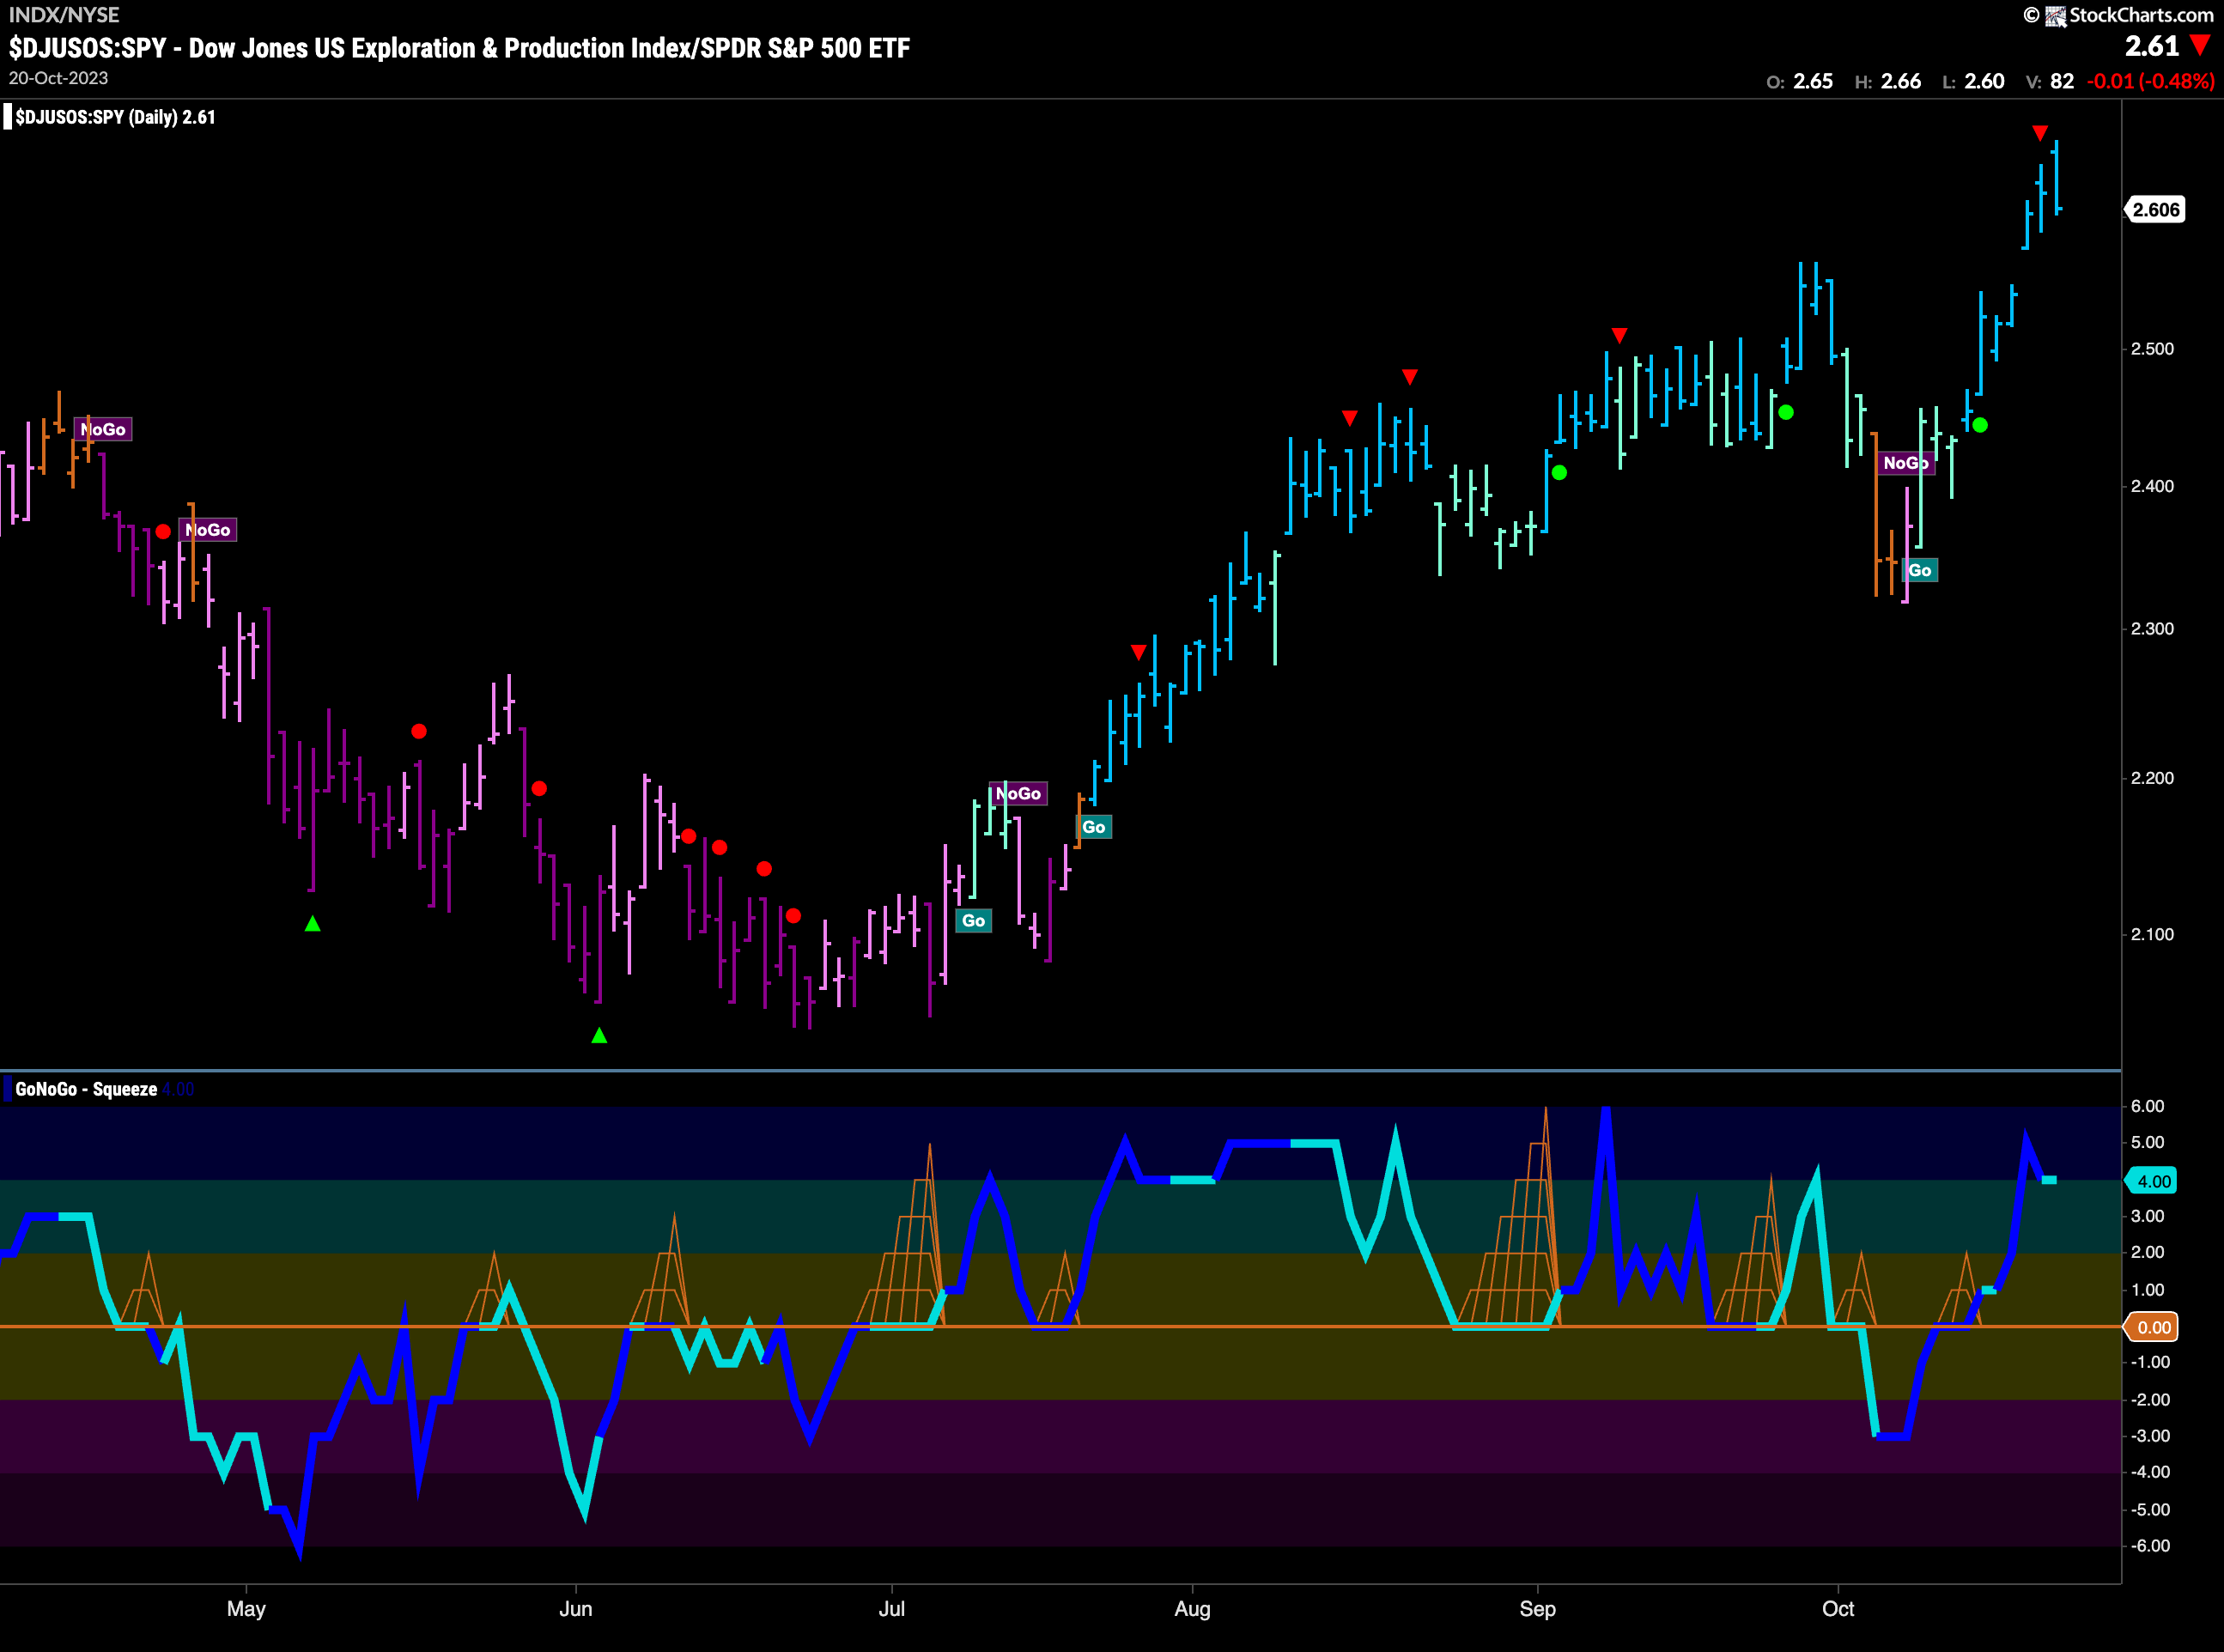Viewport: 2224px width, 1652px height.
Task: Click the 20-Oct-2023 date label
Action: [x=58, y=78]
